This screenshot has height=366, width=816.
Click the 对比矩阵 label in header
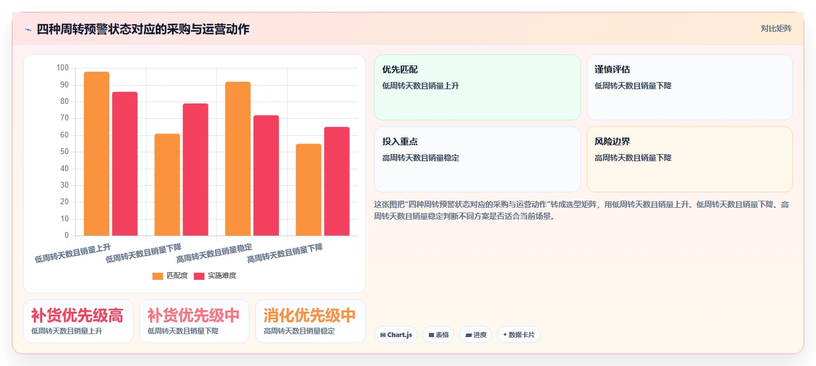(x=776, y=28)
